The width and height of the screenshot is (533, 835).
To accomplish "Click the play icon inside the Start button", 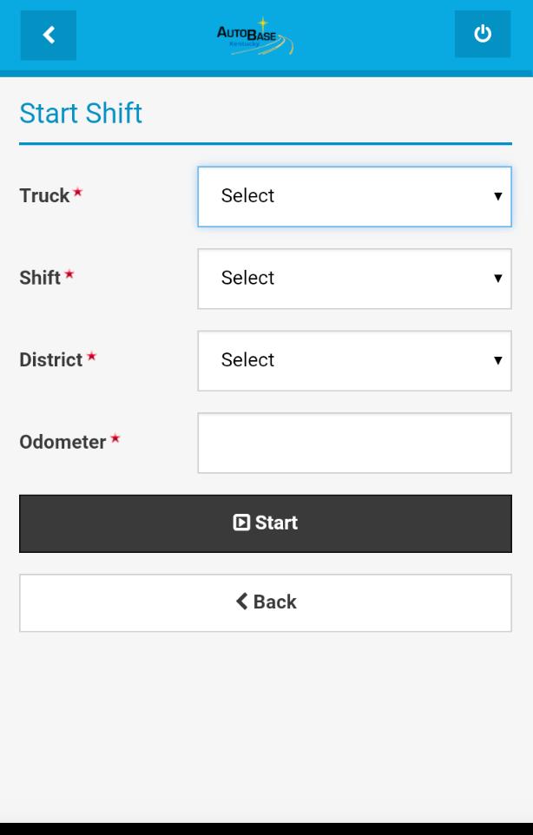I will pyautogui.click(x=241, y=523).
